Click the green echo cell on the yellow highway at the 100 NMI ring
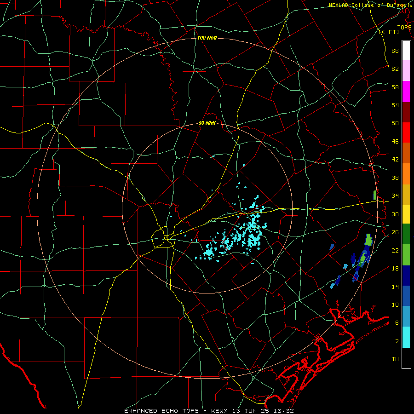The width and height of the screenshot is (414, 414). coord(374,195)
